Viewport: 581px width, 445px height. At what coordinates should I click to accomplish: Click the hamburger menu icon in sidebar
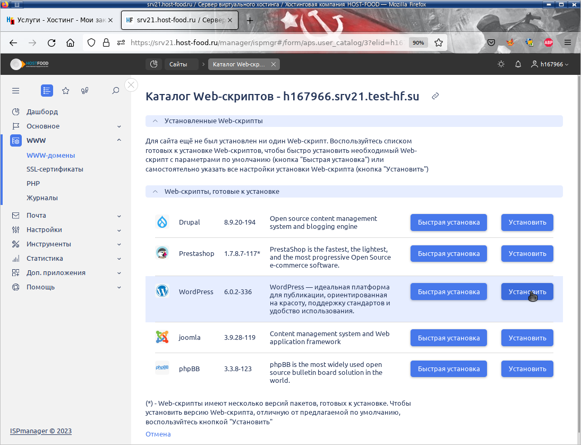15,91
